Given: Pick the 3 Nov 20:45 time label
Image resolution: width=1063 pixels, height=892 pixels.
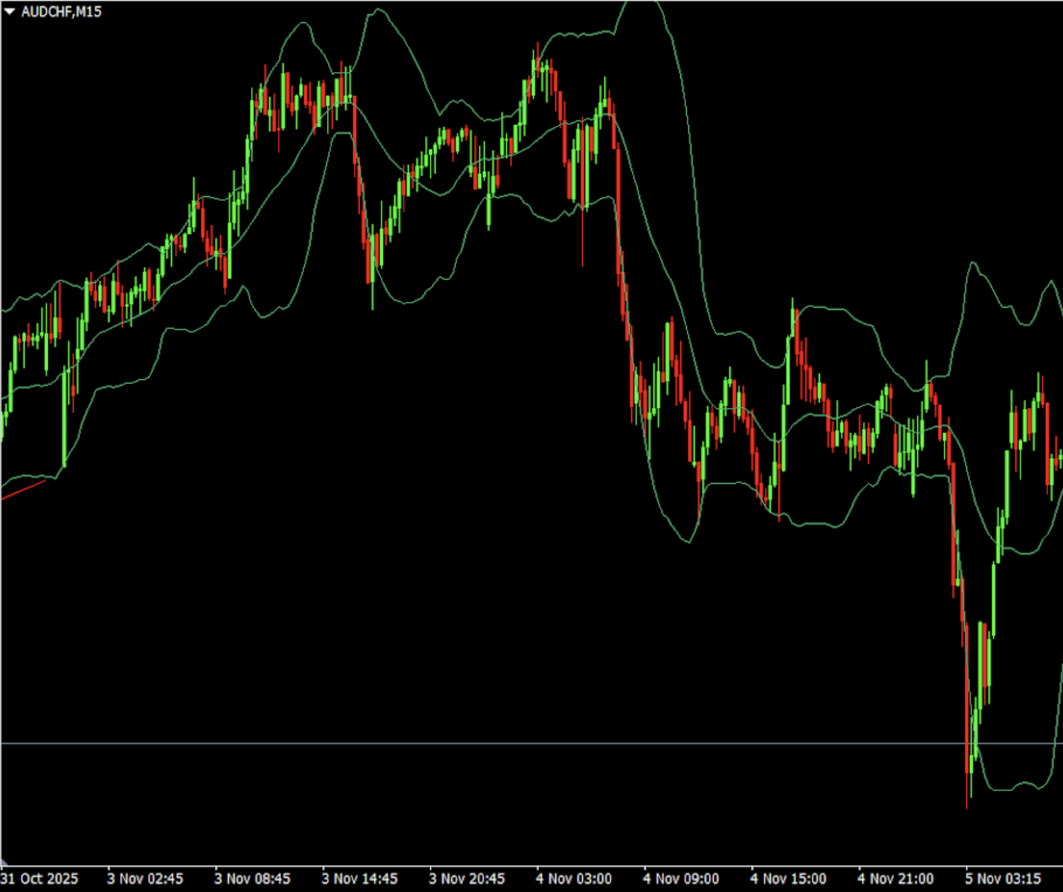Looking at the screenshot, I should pos(466,879).
